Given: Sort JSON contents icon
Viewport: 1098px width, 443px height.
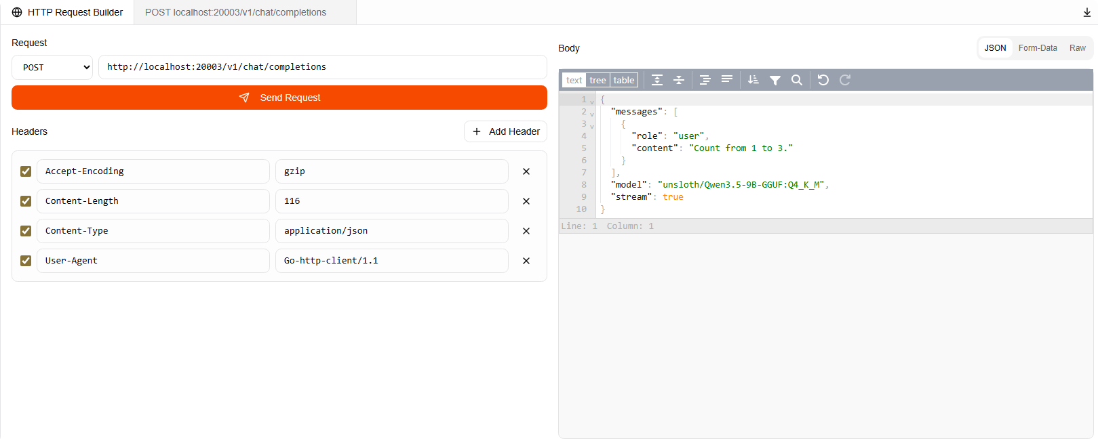Looking at the screenshot, I should (753, 80).
